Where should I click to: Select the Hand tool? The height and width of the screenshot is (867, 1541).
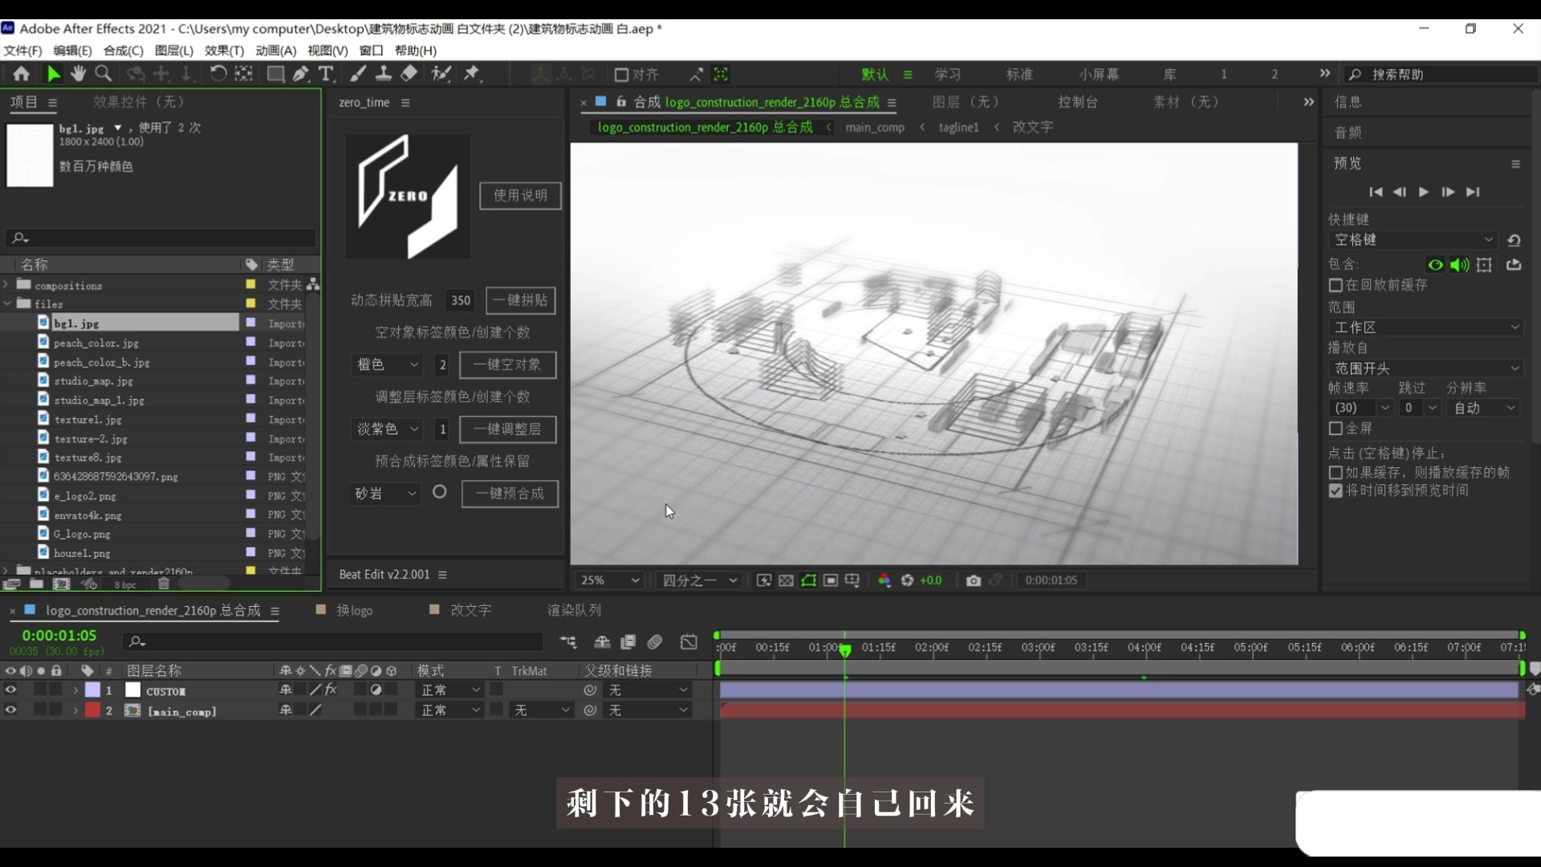pos(78,74)
